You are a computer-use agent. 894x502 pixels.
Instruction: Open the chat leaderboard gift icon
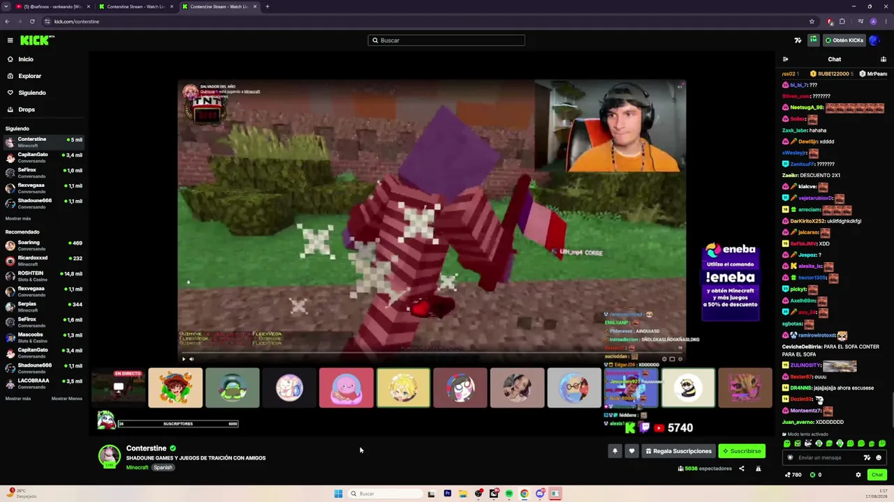pos(884,59)
